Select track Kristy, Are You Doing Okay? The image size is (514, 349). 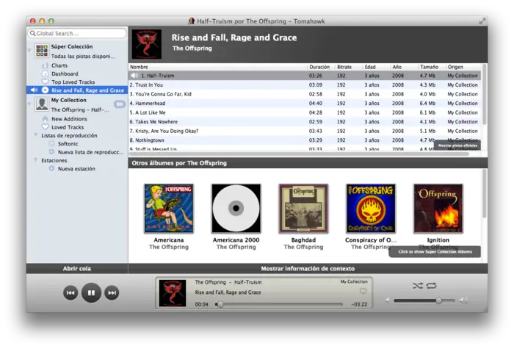(305, 131)
